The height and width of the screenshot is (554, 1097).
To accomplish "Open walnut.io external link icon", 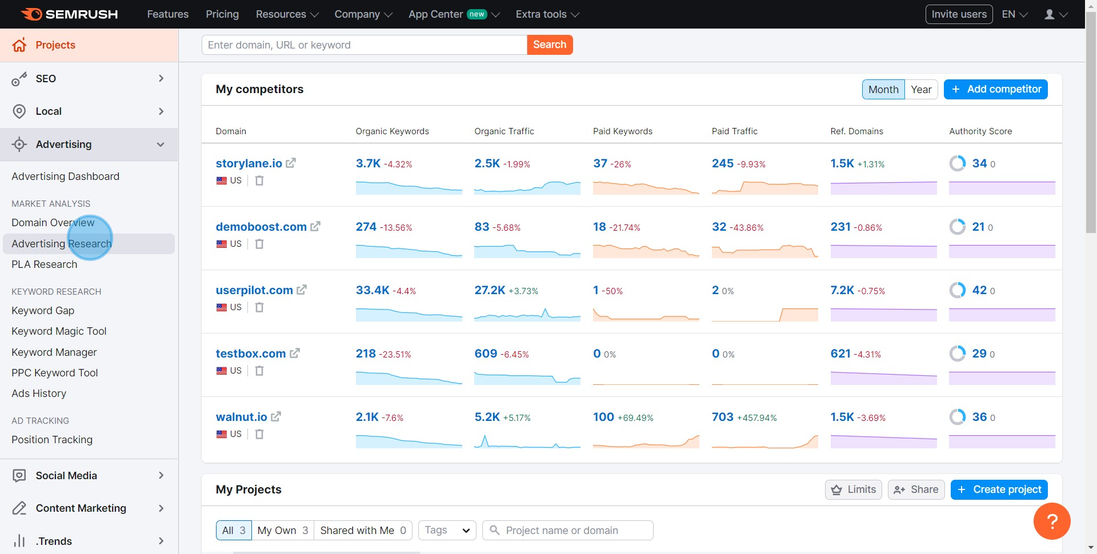I will pos(276,417).
